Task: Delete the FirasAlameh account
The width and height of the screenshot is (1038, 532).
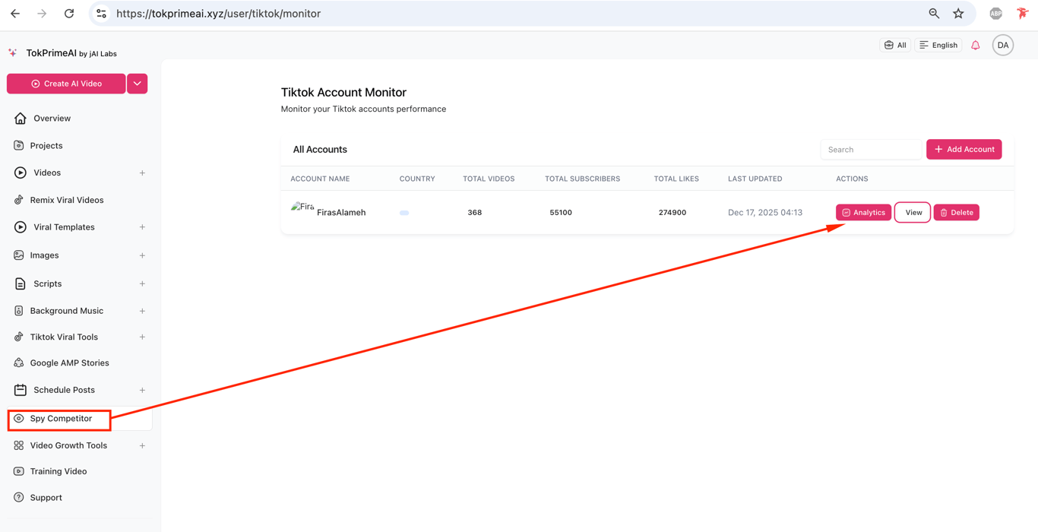Action: 956,213
